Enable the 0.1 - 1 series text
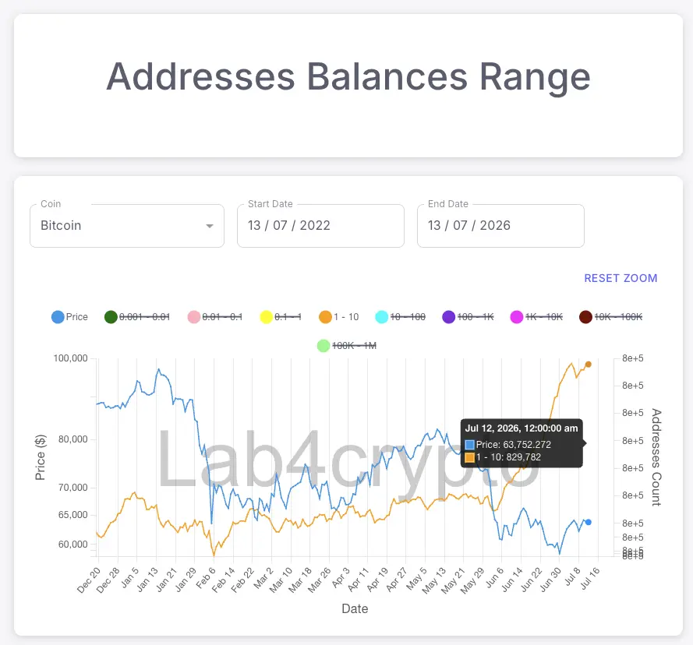This screenshot has width=693, height=645. click(288, 317)
